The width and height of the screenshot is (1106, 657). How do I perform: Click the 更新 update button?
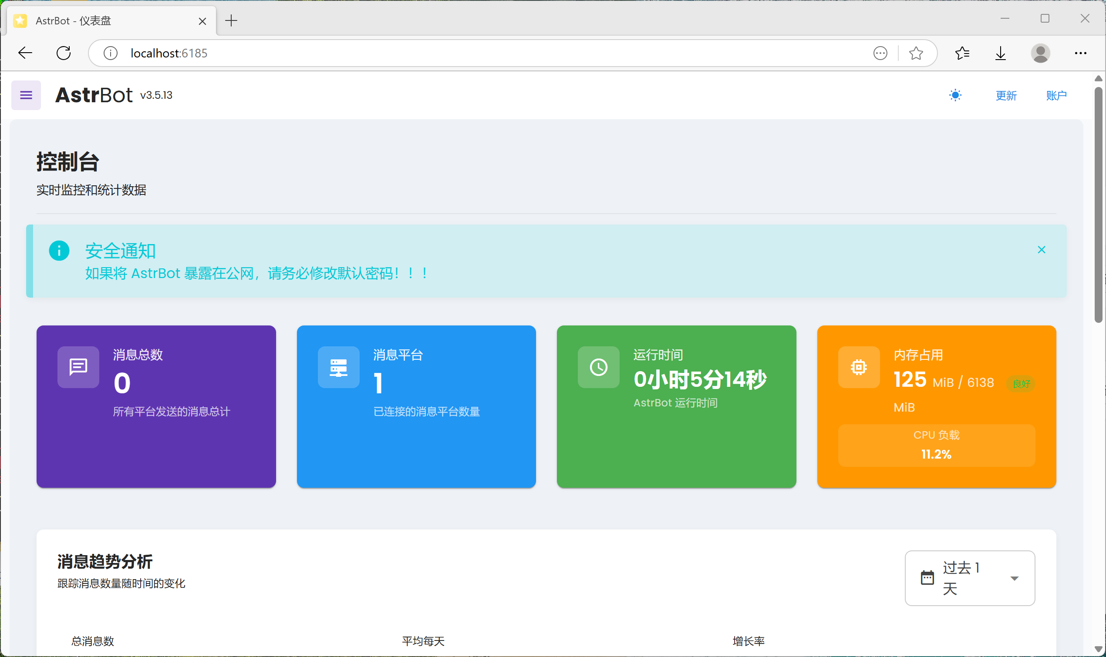coord(1006,95)
